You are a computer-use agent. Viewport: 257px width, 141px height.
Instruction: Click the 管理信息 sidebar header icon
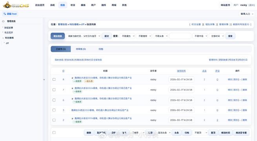3,21
